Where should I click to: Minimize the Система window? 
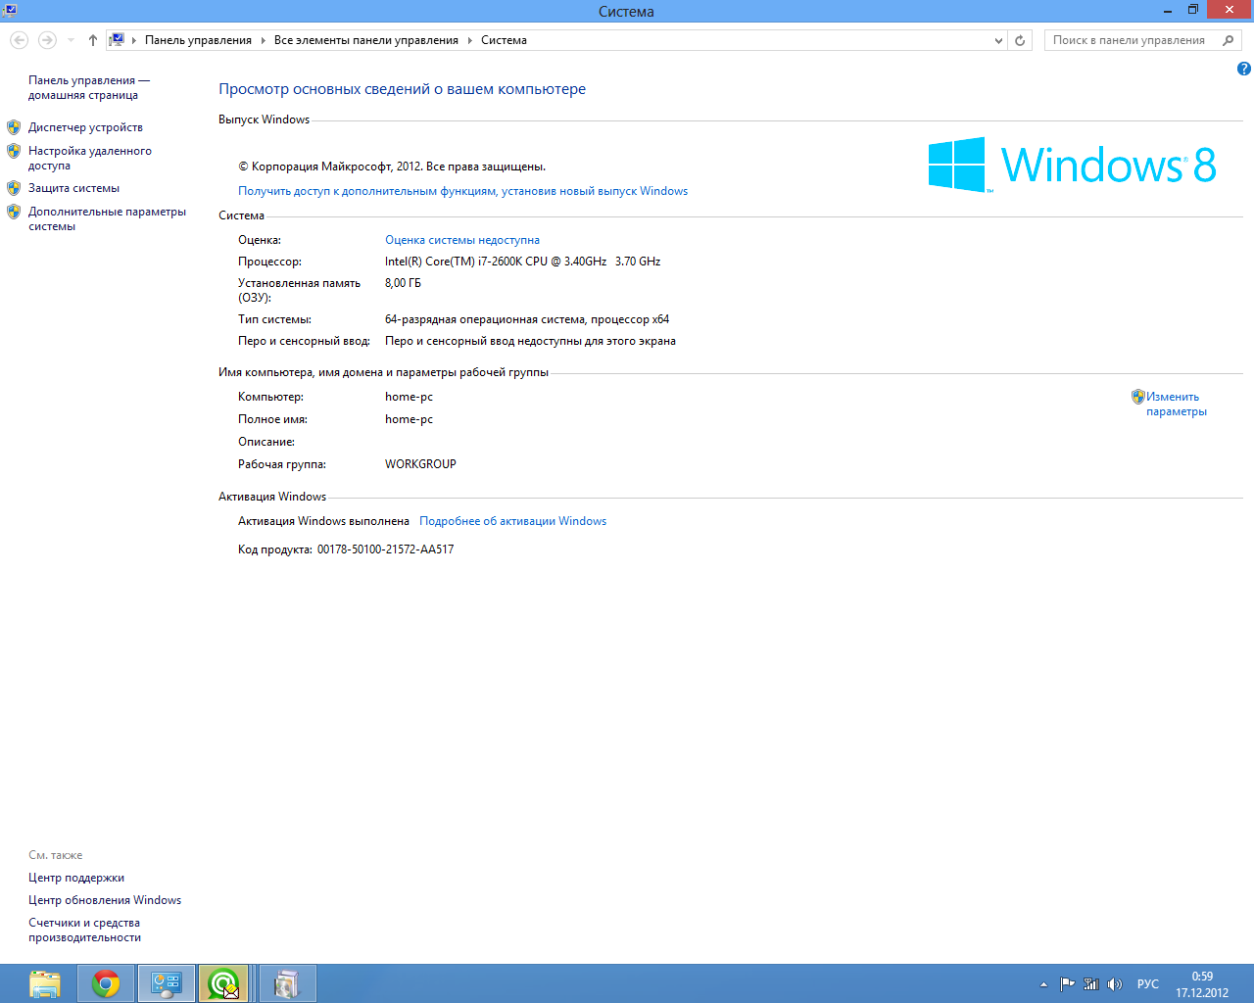click(1168, 10)
